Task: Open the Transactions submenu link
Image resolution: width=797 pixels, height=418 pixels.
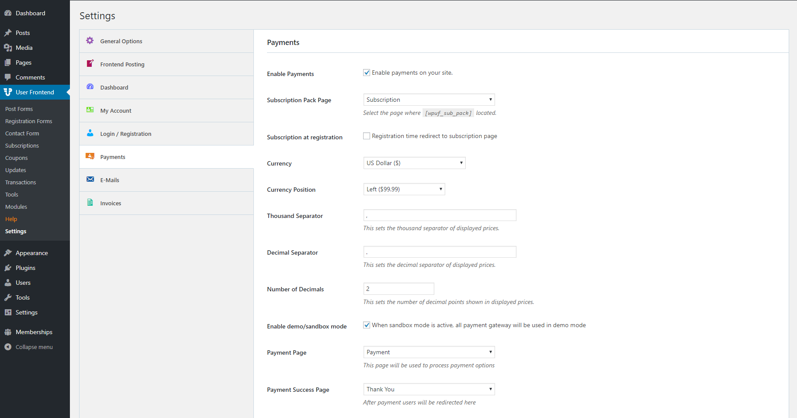Action: click(21, 182)
